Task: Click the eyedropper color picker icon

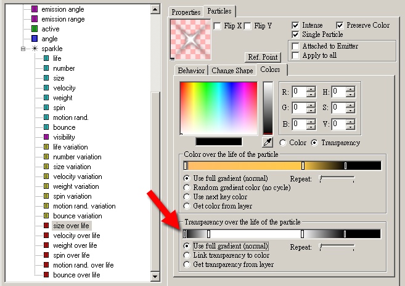Action: (x=268, y=143)
